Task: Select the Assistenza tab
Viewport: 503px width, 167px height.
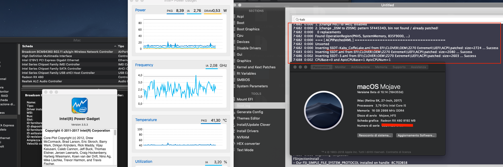Action: 418,67
